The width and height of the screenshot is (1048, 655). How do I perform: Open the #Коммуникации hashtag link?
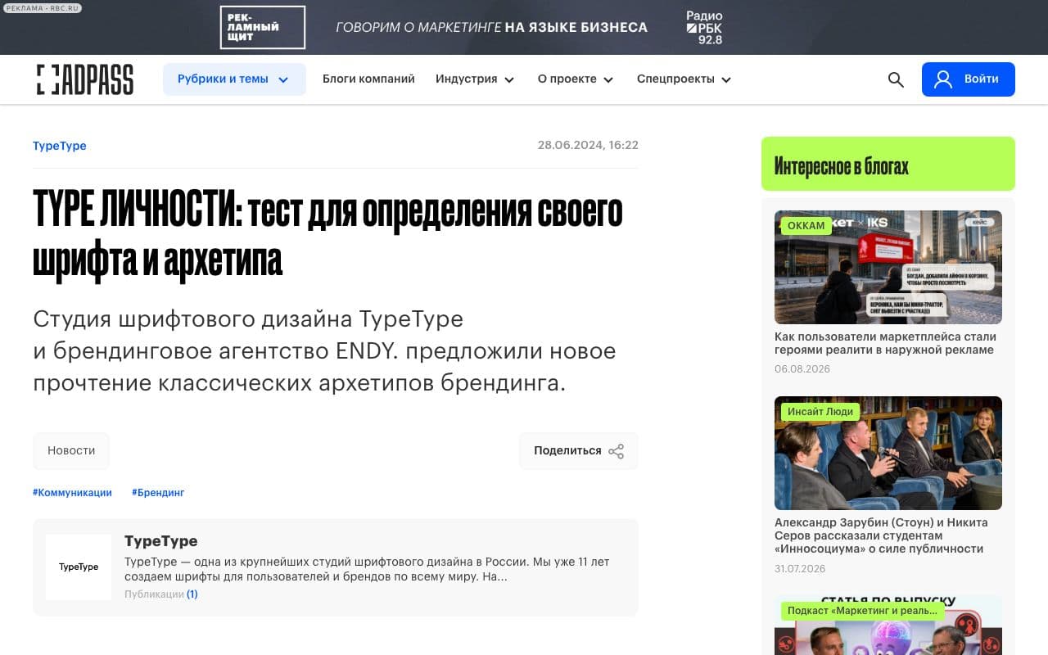72,493
